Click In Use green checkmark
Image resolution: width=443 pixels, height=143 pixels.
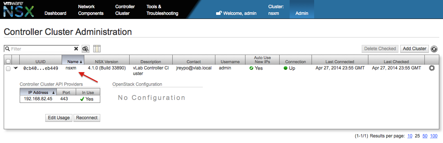click(82, 99)
